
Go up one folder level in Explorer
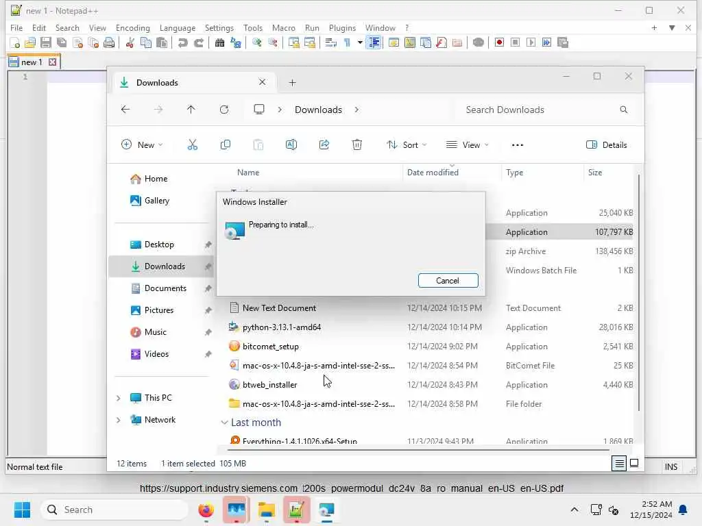(191, 110)
